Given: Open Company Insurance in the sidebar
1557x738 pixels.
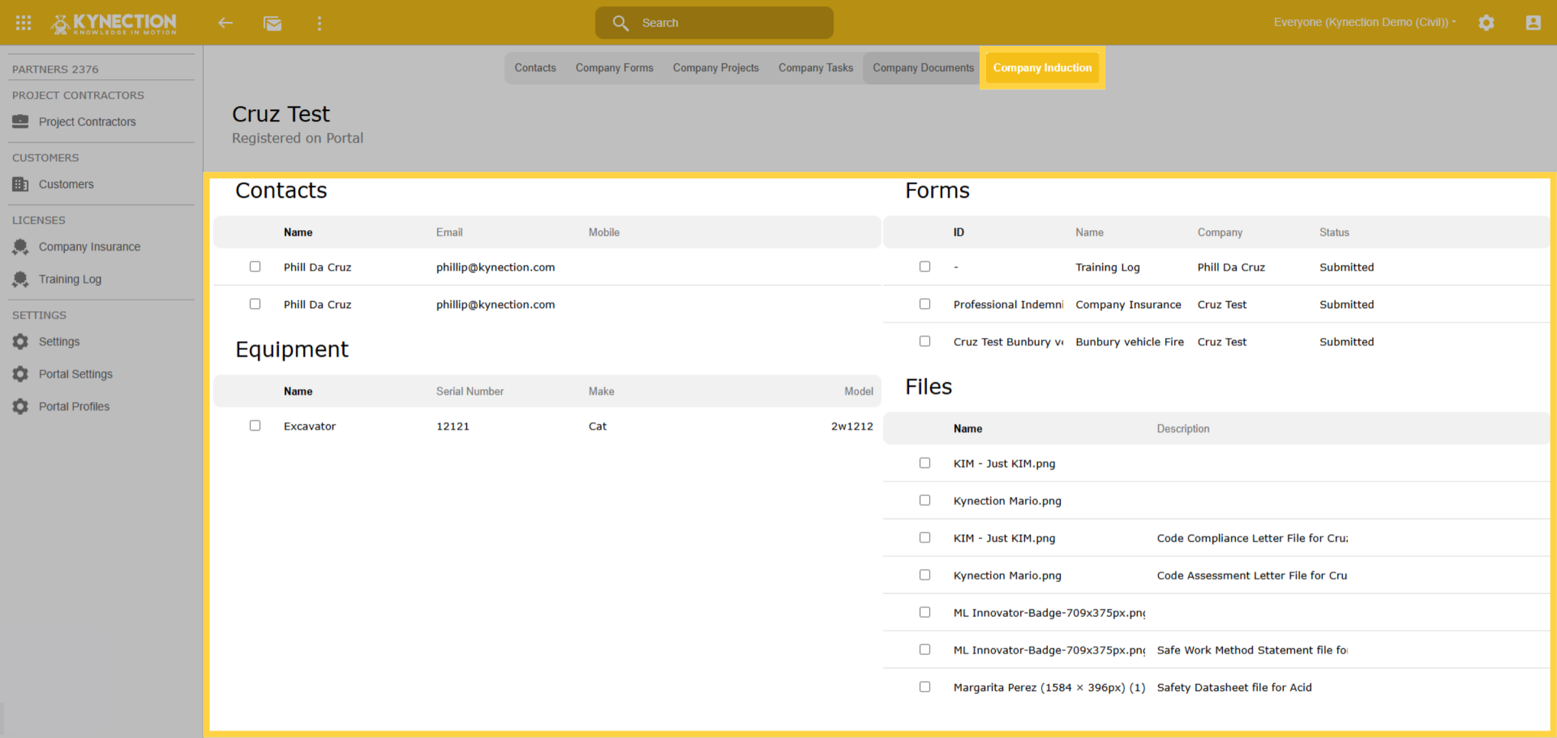Looking at the screenshot, I should [x=90, y=246].
